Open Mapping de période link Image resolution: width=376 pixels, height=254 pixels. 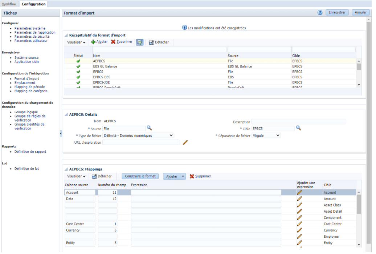29,87
